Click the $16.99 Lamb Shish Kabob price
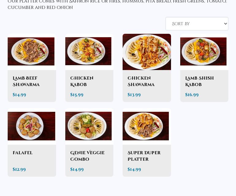The width and height of the screenshot is (236, 196). (x=192, y=95)
